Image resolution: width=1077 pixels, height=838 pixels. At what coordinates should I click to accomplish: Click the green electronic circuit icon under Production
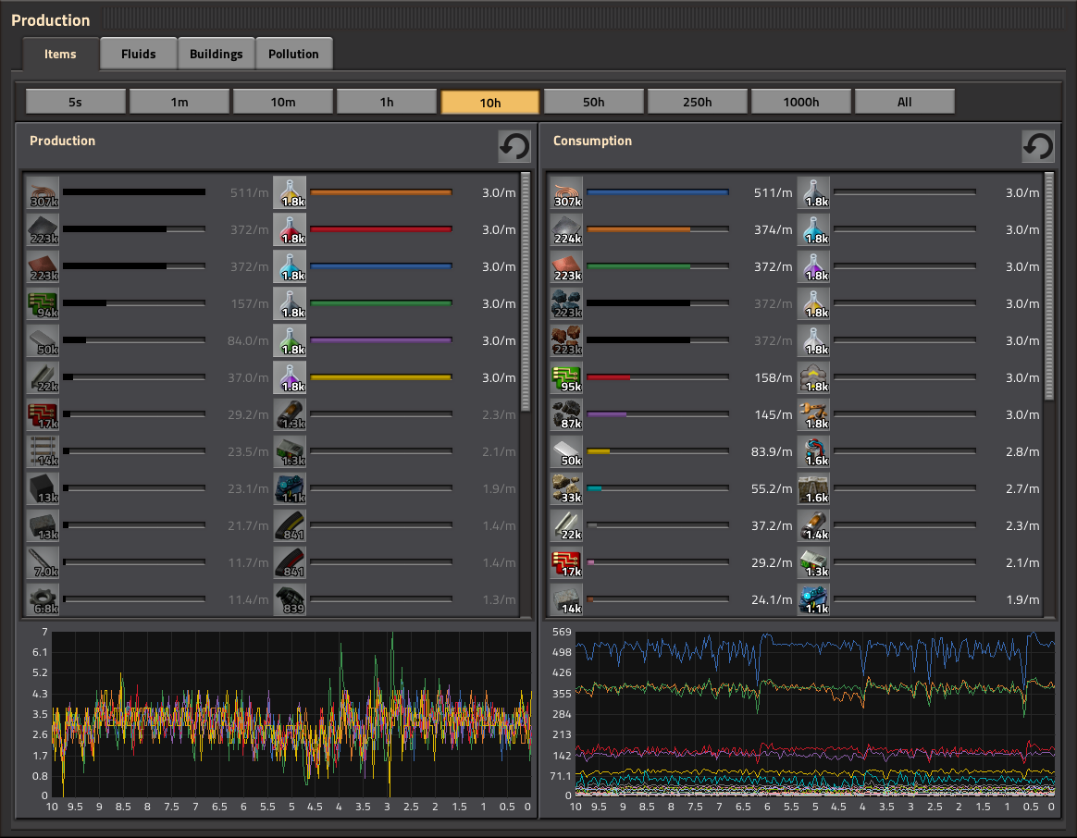pos(43,304)
